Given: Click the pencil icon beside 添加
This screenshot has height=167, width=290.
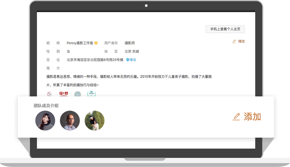Looking at the screenshot, I should click(236, 117).
